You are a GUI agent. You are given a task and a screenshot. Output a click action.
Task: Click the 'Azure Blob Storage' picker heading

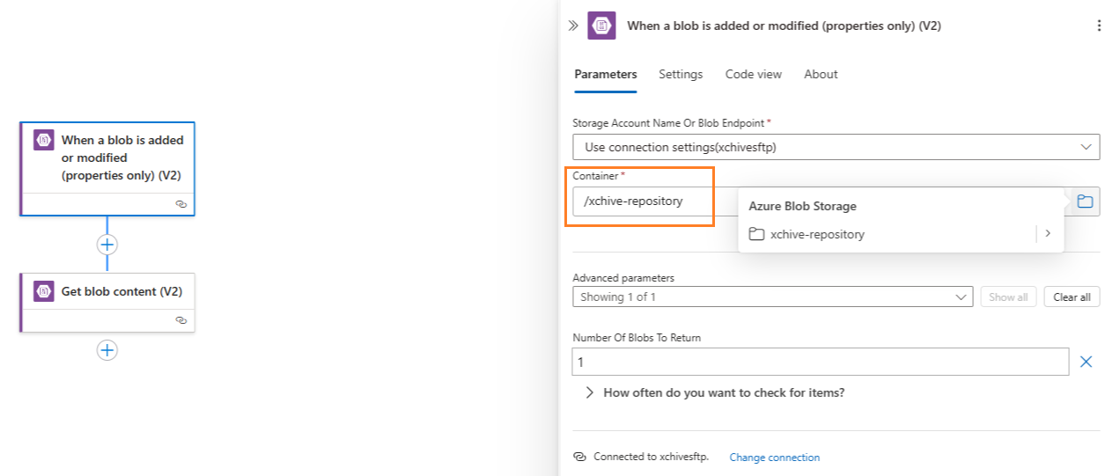coord(802,206)
